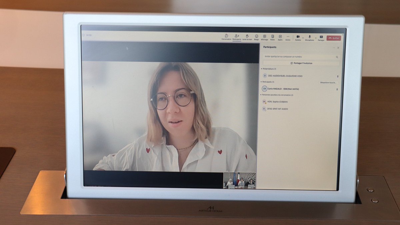Expand the Caméra options arrow
This screenshot has height=225, width=400.
click(x=303, y=38)
